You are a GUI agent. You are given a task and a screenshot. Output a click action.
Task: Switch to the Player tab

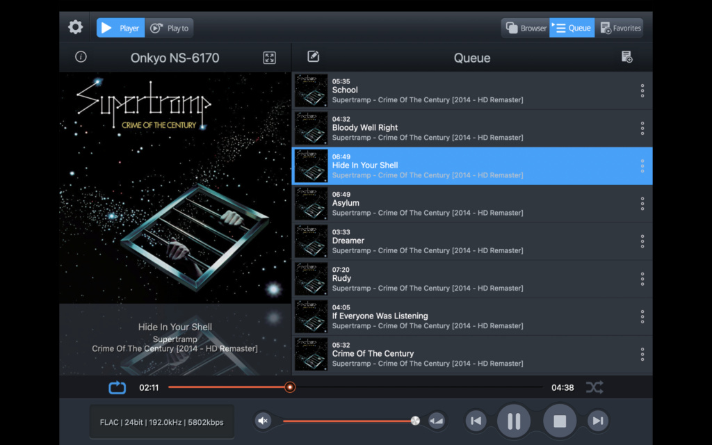(x=120, y=28)
